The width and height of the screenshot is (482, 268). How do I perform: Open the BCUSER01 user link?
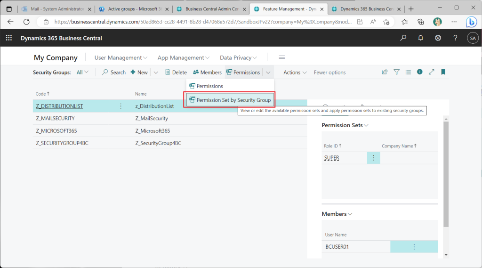point(337,247)
